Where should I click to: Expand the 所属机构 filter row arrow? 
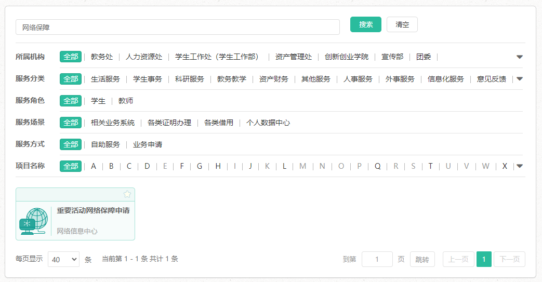pos(519,57)
